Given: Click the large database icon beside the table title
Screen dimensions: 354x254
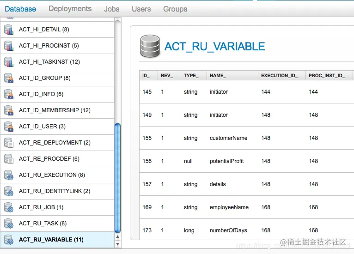Looking at the screenshot, I should click(x=150, y=46).
